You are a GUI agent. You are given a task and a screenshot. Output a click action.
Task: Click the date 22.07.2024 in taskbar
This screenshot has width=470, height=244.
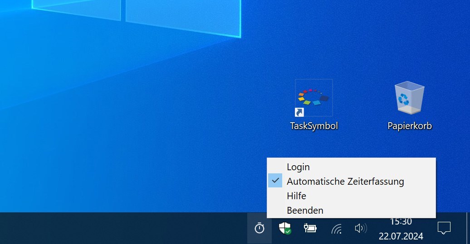tap(401, 236)
